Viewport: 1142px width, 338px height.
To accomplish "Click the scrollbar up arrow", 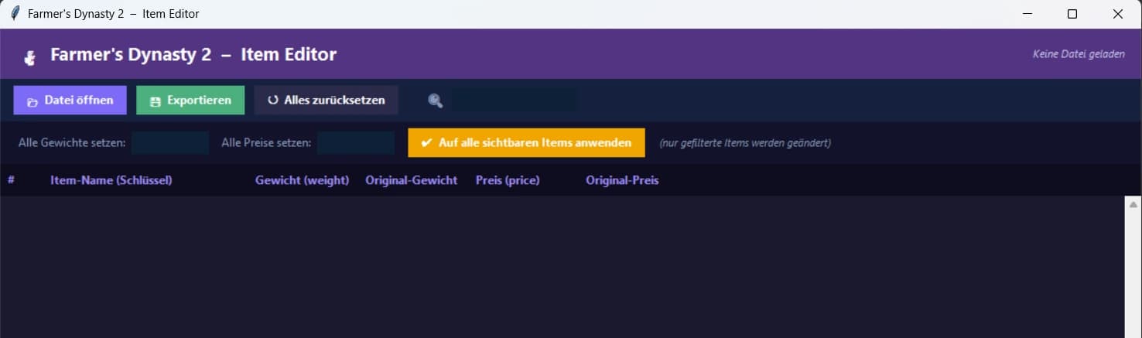I will tap(1133, 204).
